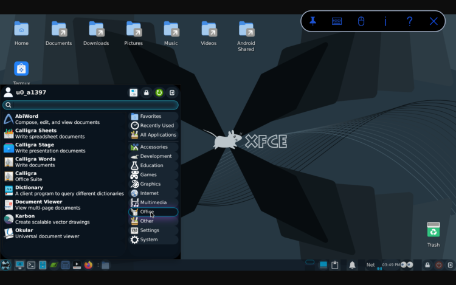
Task: Open the folder launcher on the taskbar
Action: [x=106, y=265]
